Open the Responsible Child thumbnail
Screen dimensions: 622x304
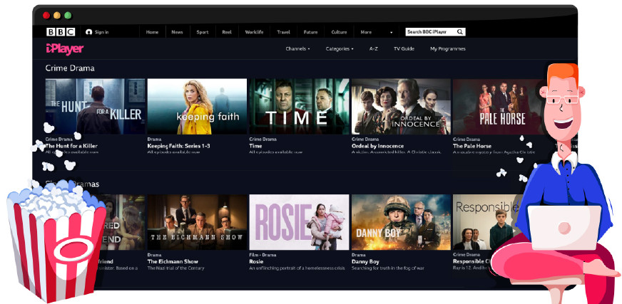point(486,222)
